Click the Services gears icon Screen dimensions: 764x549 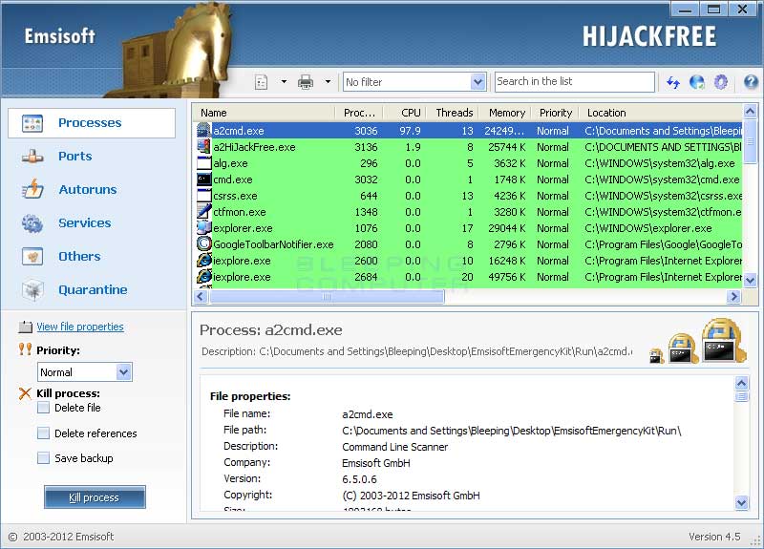[32, 223]
